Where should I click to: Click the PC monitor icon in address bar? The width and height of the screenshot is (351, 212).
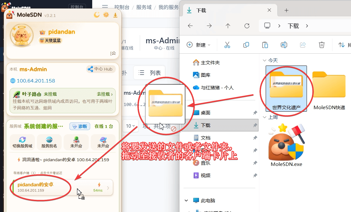pos(267,26)
